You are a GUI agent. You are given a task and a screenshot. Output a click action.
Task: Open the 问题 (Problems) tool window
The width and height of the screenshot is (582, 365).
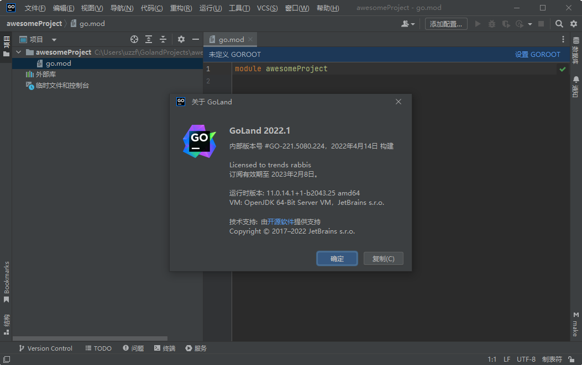(x=133, y=348)
